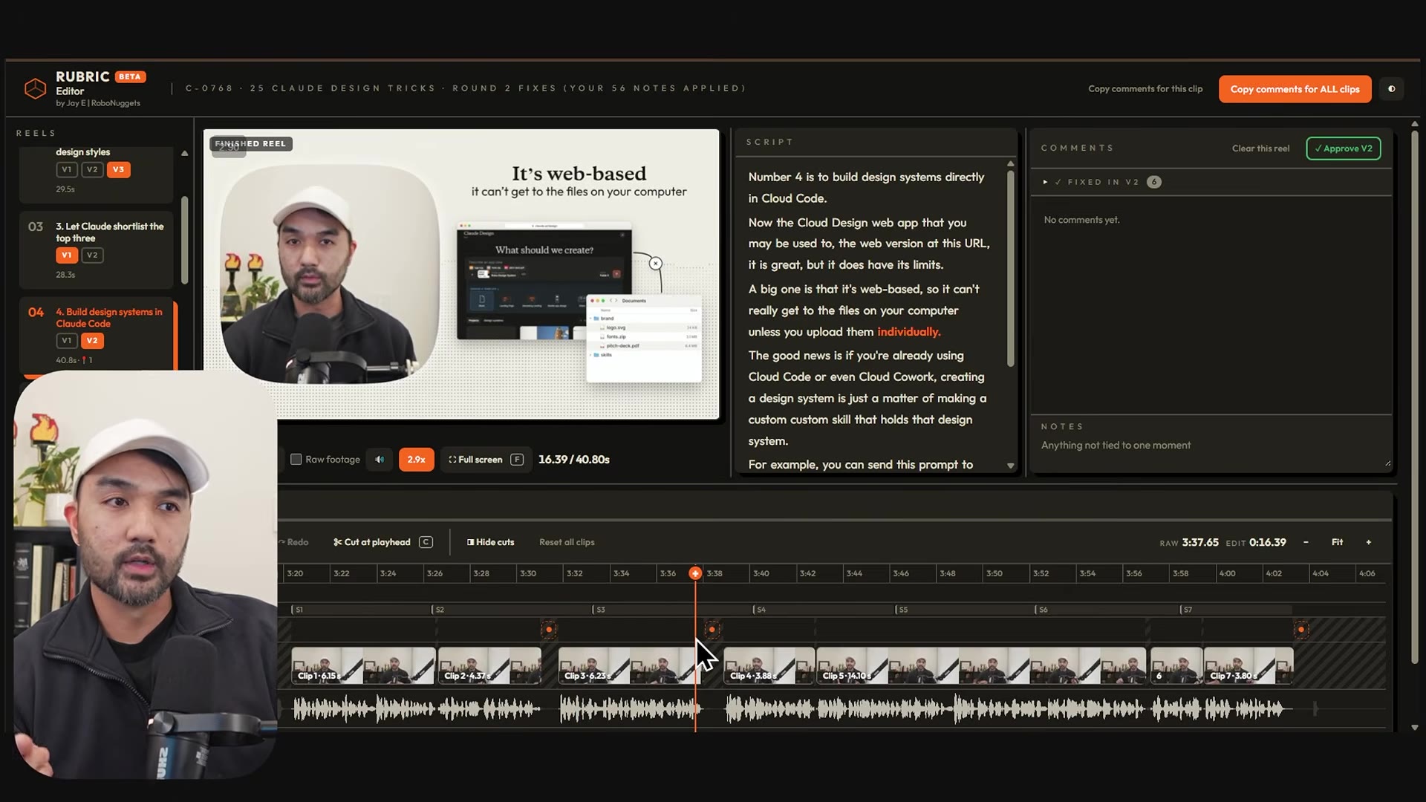
Task: Click the playhead marker on timeline ruler
Action: [695, 573]
